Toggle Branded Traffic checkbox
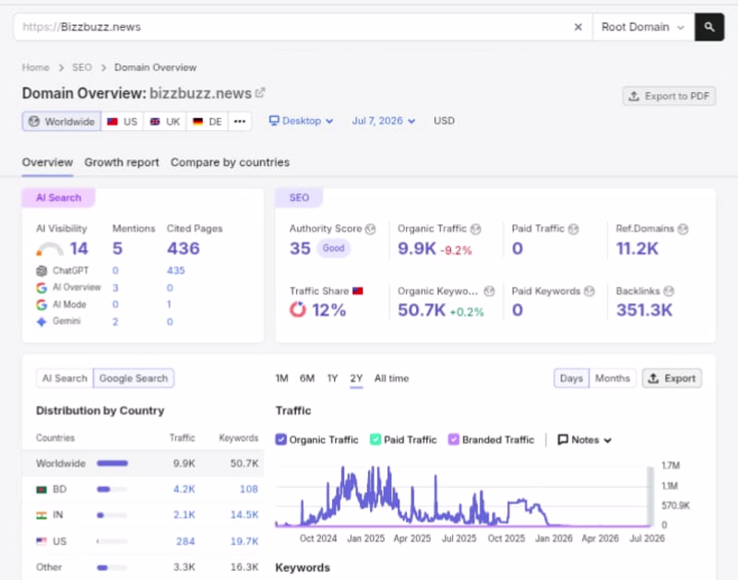 [x=454, y=440]
